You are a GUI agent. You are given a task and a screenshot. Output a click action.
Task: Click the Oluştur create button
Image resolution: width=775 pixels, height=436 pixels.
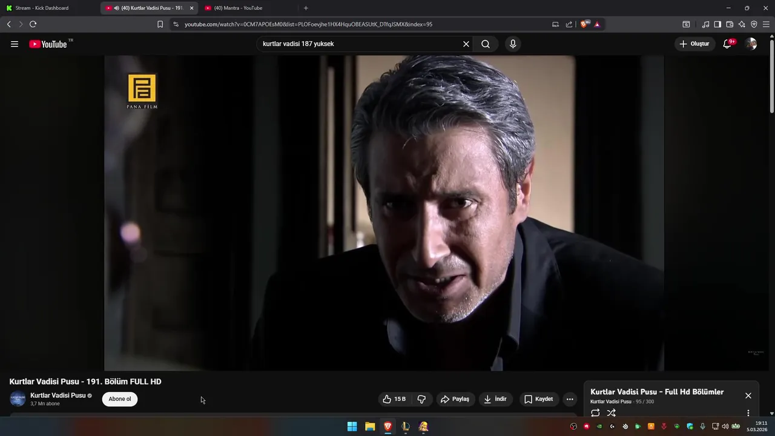pyautogui.click(x=694, y=44)
